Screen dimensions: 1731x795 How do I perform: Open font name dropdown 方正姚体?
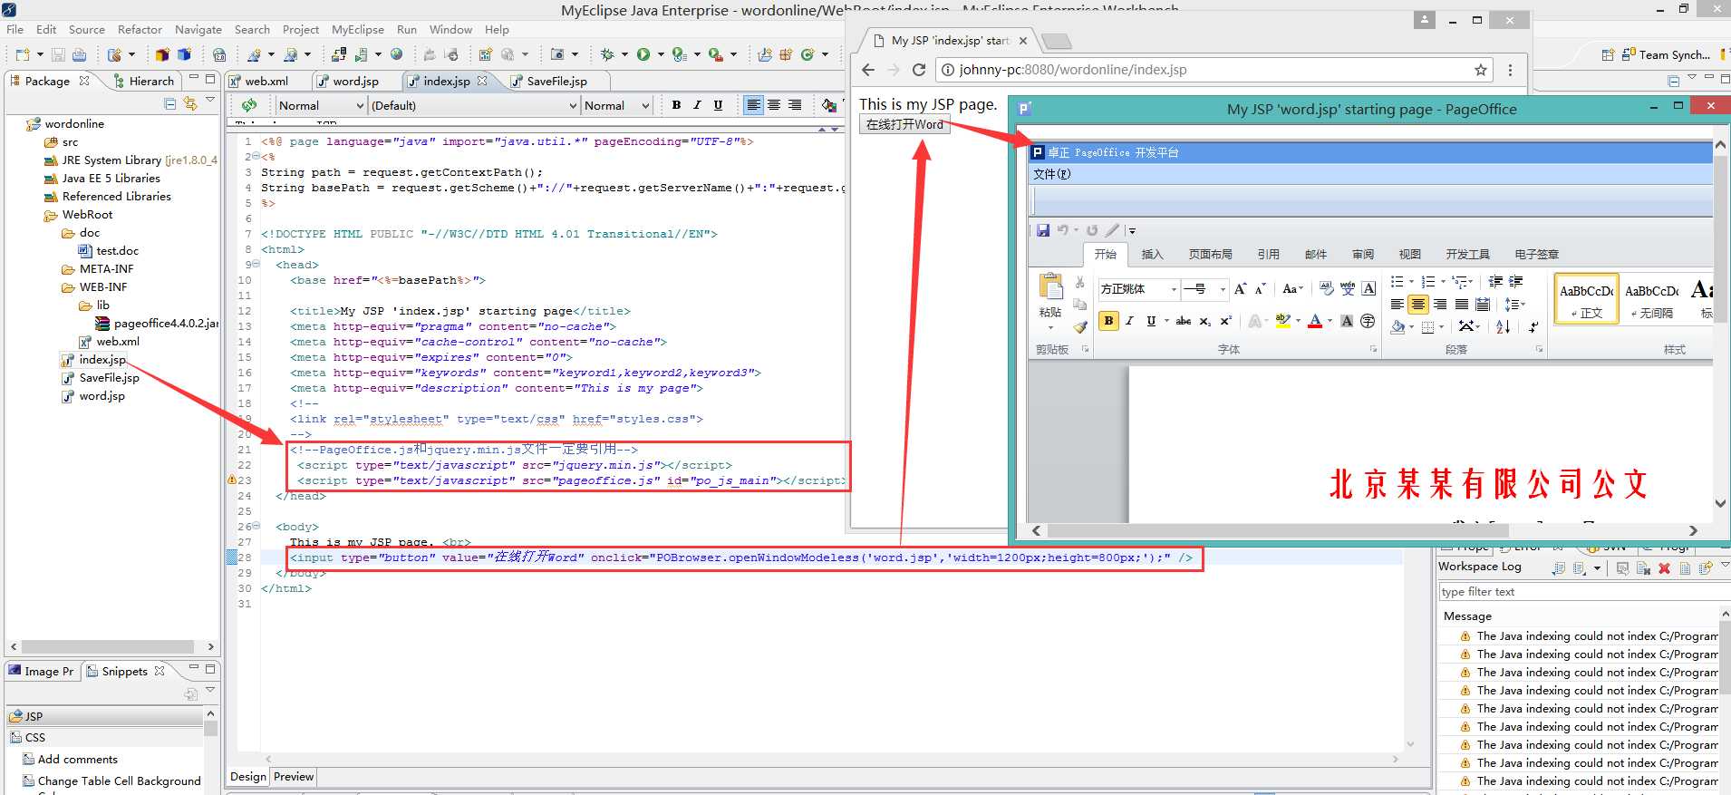coord(1174,289)
